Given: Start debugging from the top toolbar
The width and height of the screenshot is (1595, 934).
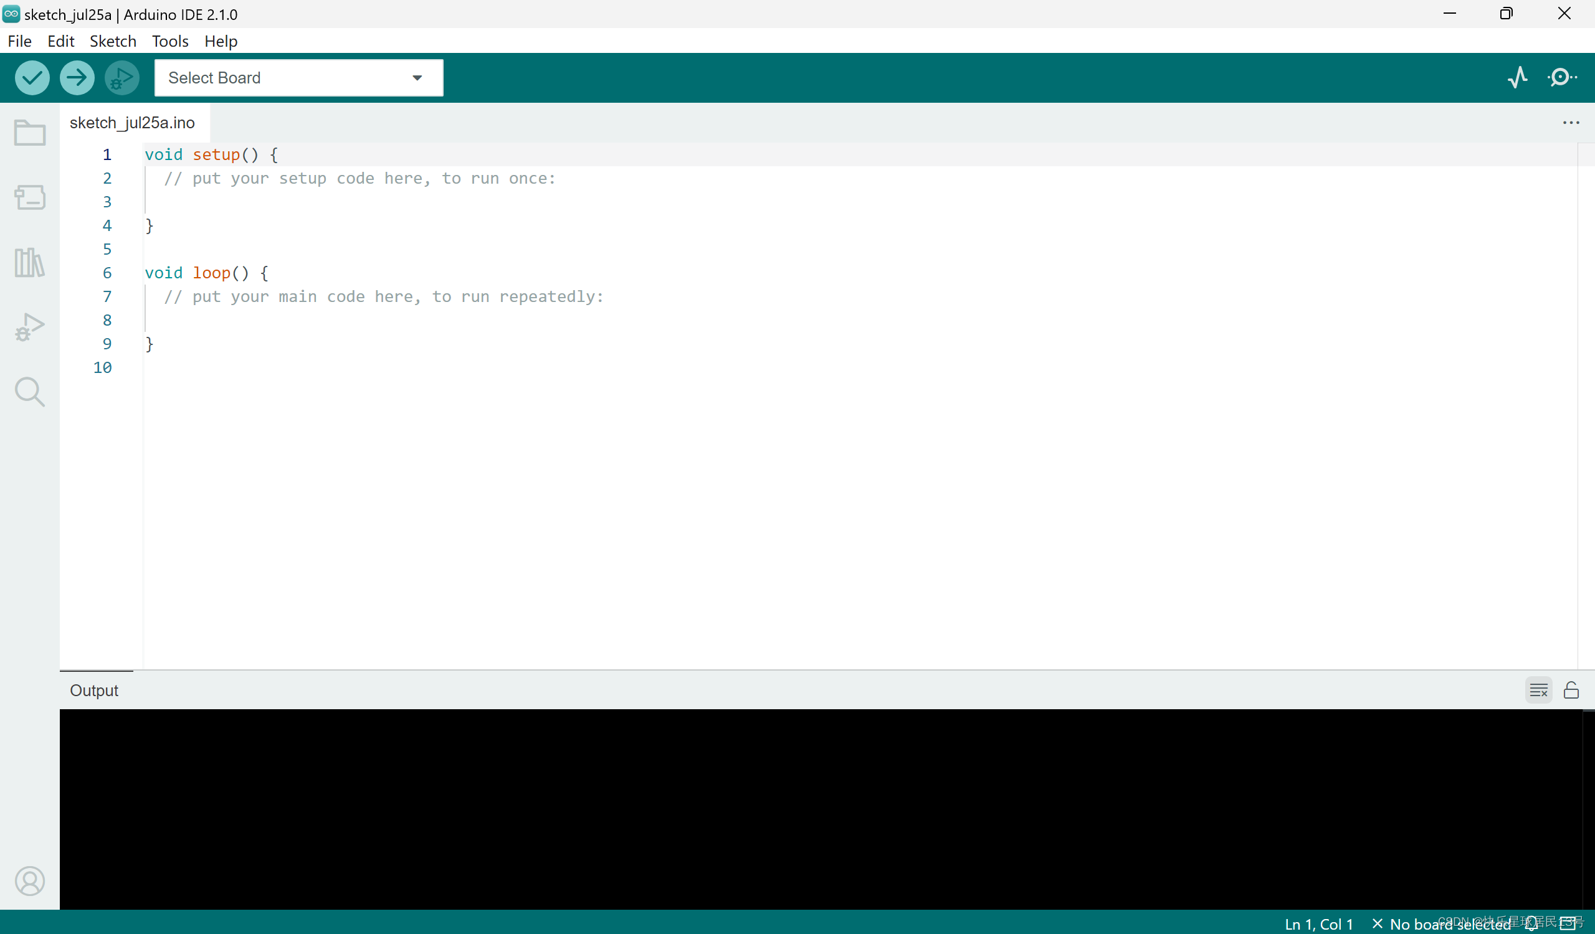Looking at the screenshot, I should click(x=121, y=77).
